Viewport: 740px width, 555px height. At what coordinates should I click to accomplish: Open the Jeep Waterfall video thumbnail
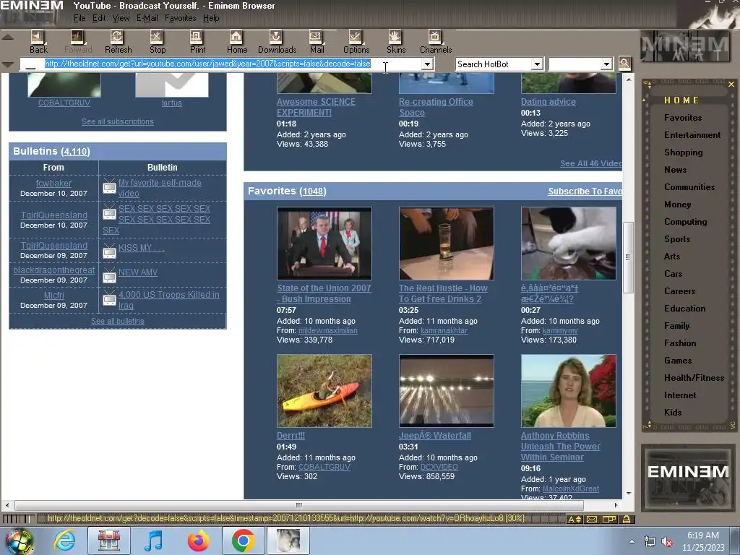tap(447, 391)
